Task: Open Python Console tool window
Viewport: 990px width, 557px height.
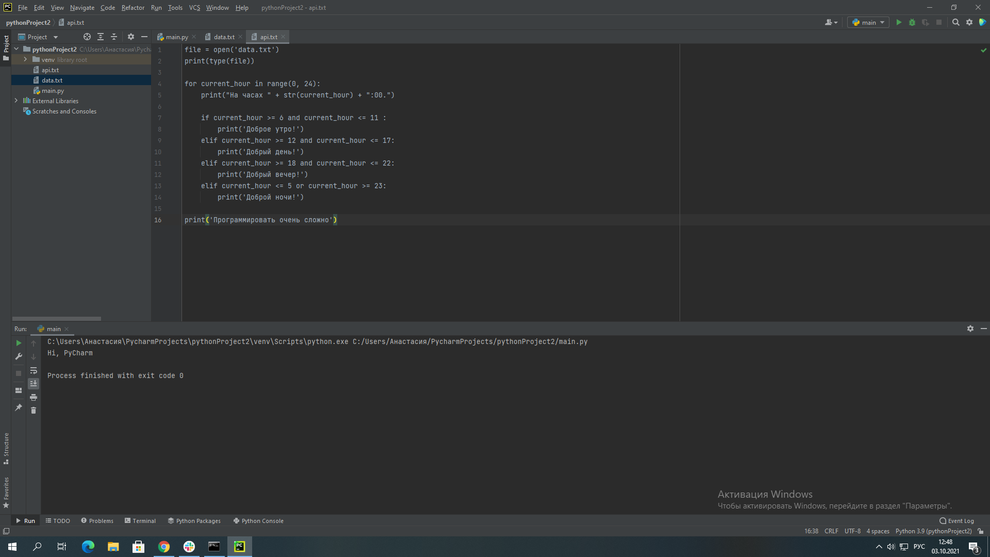Action: click(x=258, y=521)
